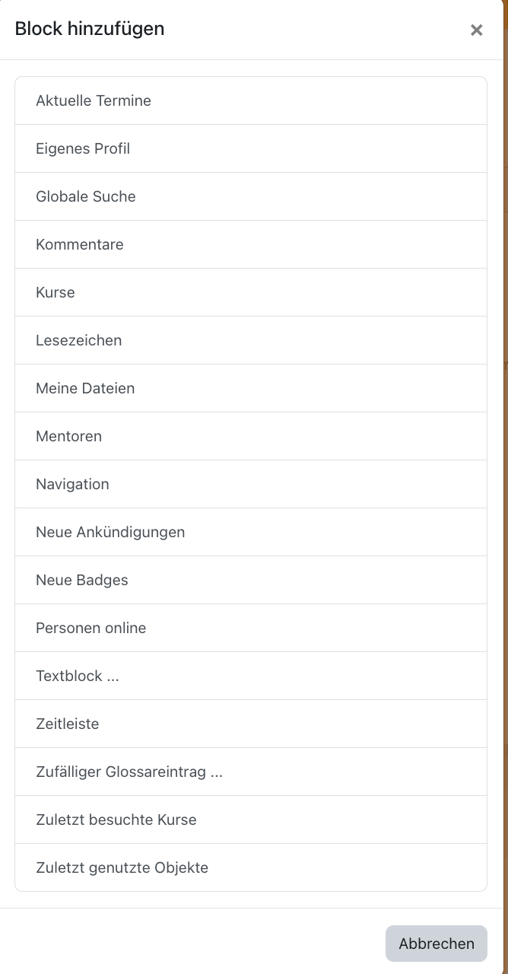Select the Neue Ankündigungen block
This screenshot has height=974, width=508.
pyautogui.click(x=251, y=532)
